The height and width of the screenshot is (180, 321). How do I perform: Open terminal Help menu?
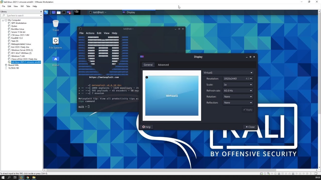[114, 33]
